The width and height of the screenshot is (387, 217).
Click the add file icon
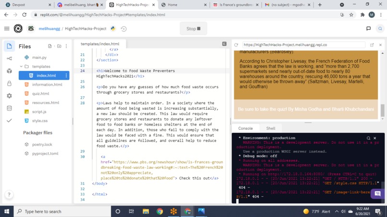pyautogui.click(x=50, y=46)
